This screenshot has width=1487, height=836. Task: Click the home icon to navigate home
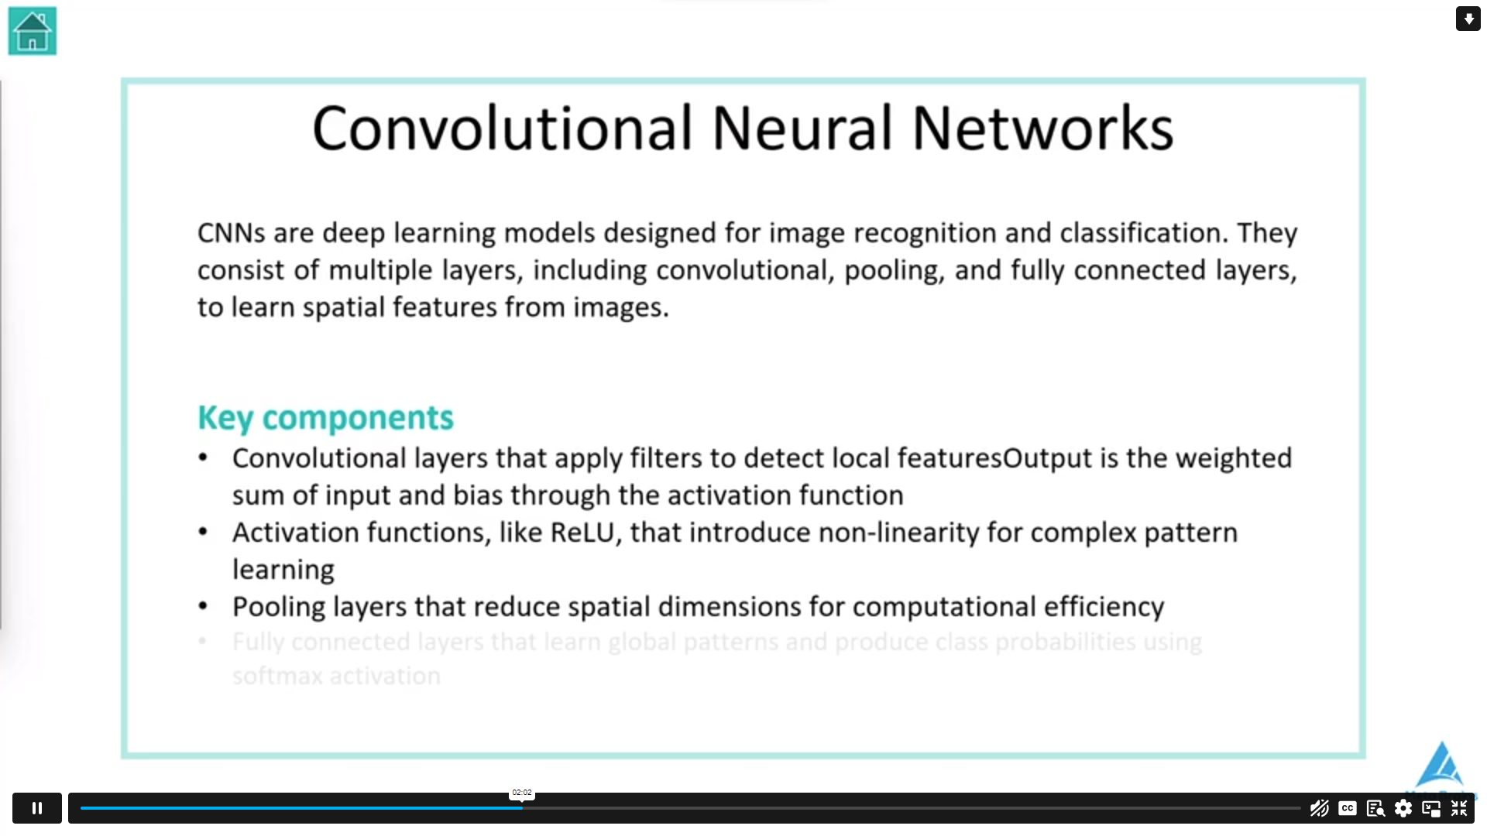[33, 31]
